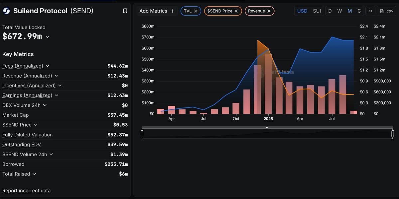This screenshot has height=199, width=399.
Task: Click the plus icon in Add Metrics
Action: pos(172,11)
